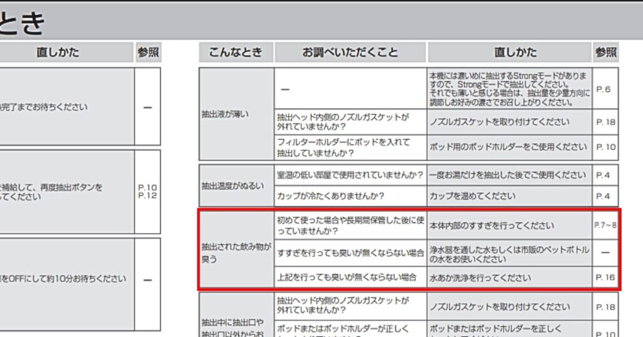
Task: Open the P.16 page reference
Action: coord(605,277)
